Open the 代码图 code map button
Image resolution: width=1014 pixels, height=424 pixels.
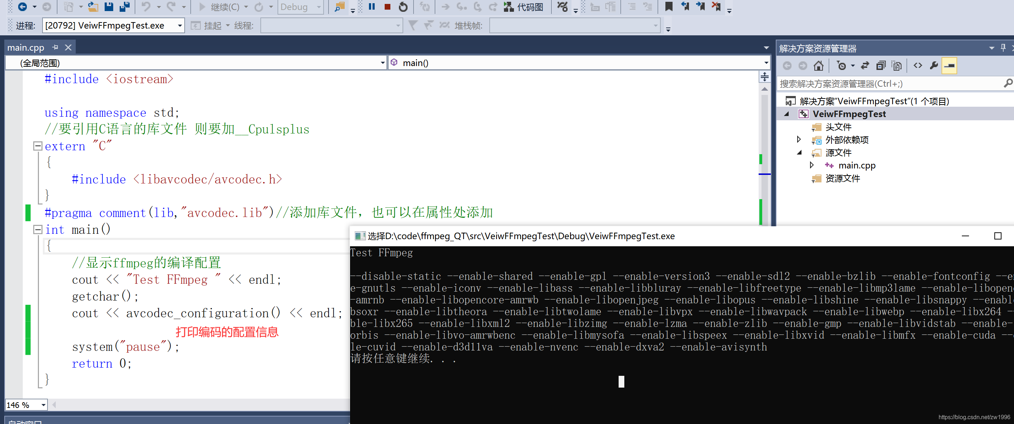click(x=524, y=7)
